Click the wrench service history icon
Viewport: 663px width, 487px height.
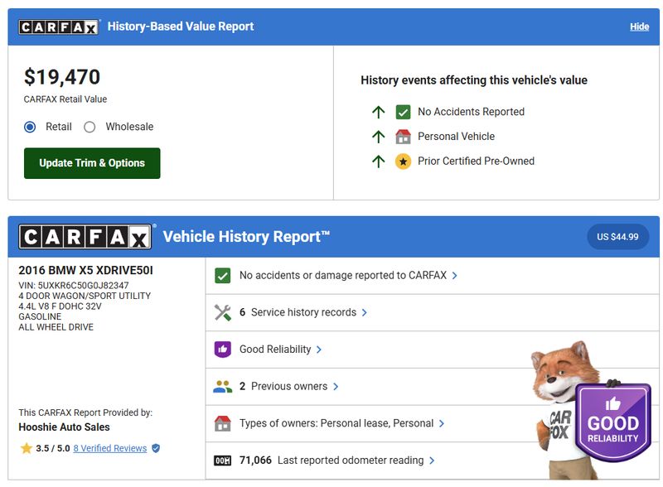(222, 312)
